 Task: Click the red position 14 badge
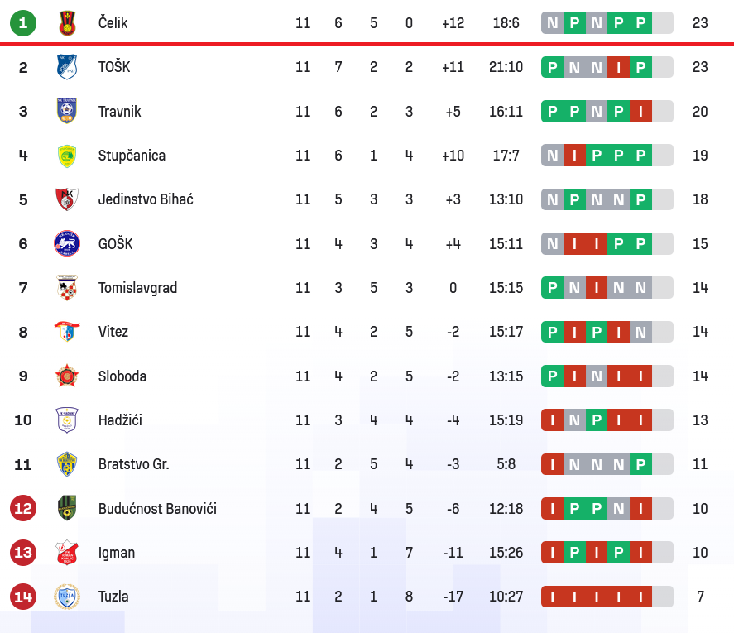pyautogui.click(x=23, y=597)
